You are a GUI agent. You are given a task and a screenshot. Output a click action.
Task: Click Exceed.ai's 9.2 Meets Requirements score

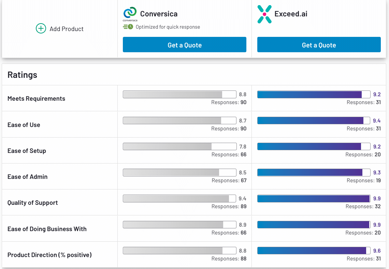pos(377,94)
